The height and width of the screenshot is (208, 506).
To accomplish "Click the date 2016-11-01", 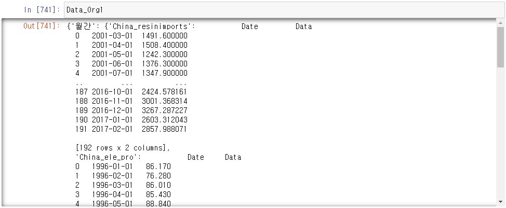I will pos(112,101).
